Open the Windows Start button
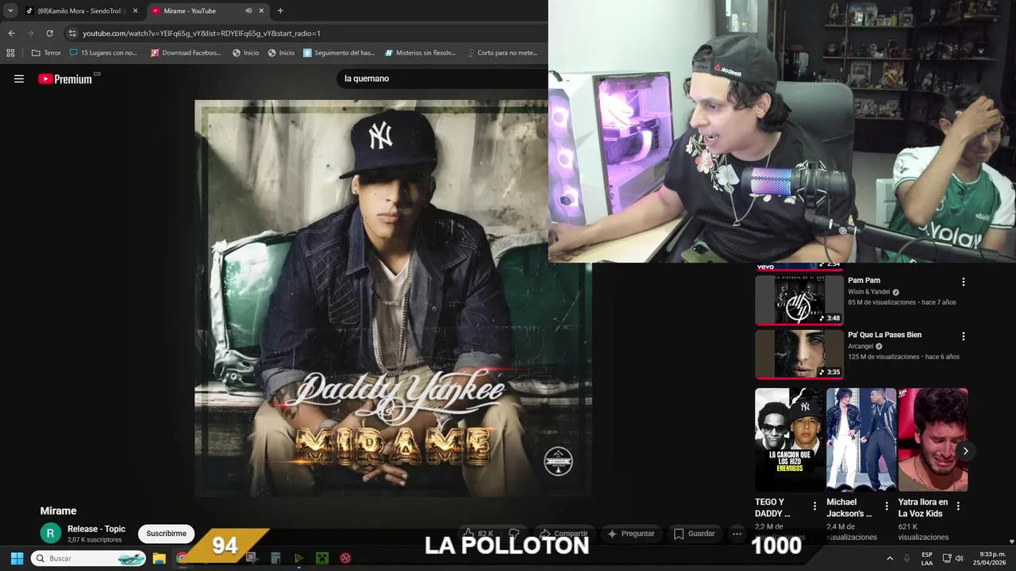The image size is (1016, 571). 17,558
